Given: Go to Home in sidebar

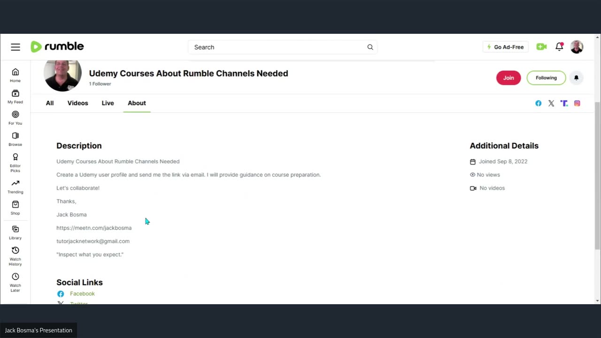Looking at the screenshot, I should coord(15,75).
